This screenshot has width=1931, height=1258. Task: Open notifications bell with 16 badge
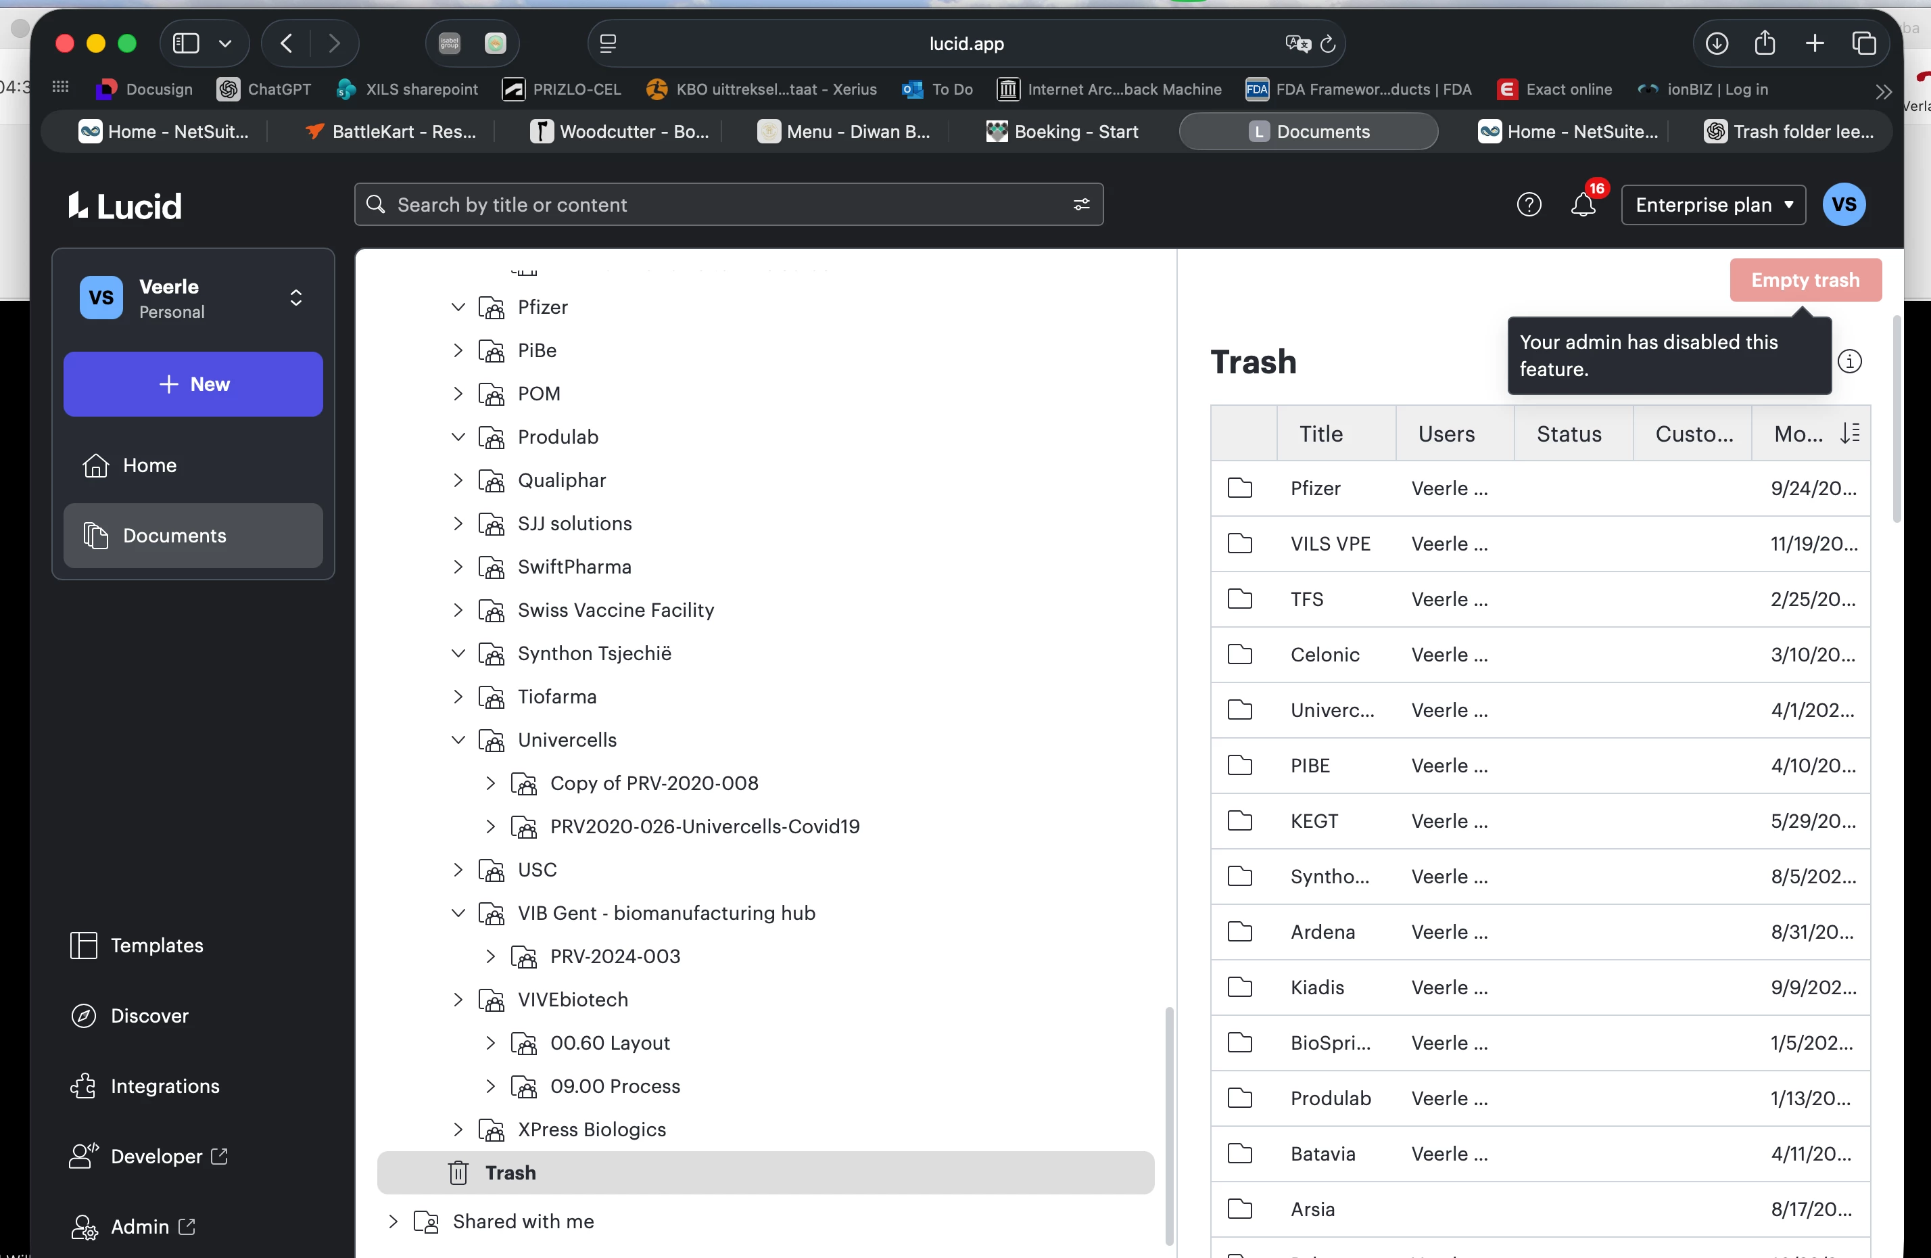[1583, 204]
